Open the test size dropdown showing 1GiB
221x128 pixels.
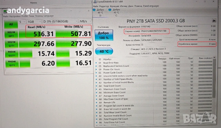[x=34, y=22]
